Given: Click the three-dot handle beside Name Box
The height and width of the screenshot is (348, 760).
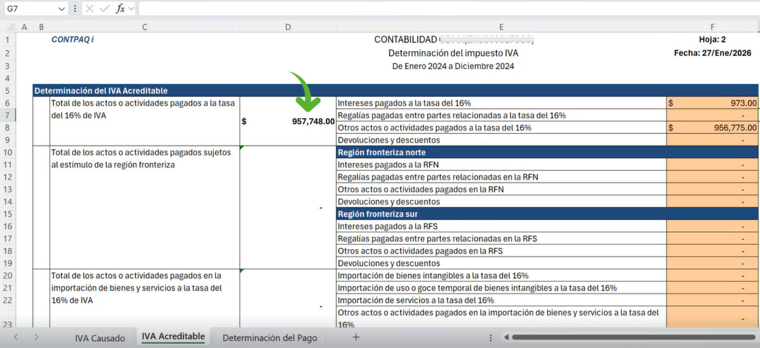Looking at the screenshot, I should (x=75, y=9).
